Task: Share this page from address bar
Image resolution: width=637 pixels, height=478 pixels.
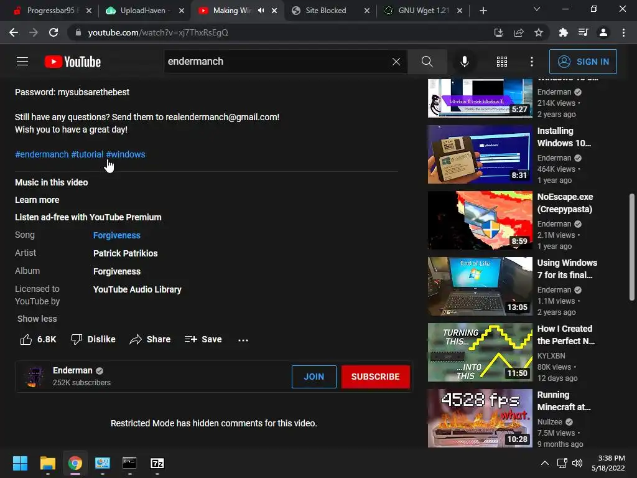Action: point(519,32)
